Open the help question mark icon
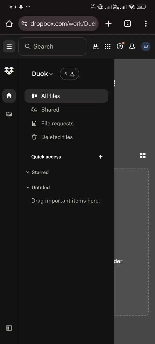Image resolution: width=155 pixels, height=344 pixels. point(120,46)
